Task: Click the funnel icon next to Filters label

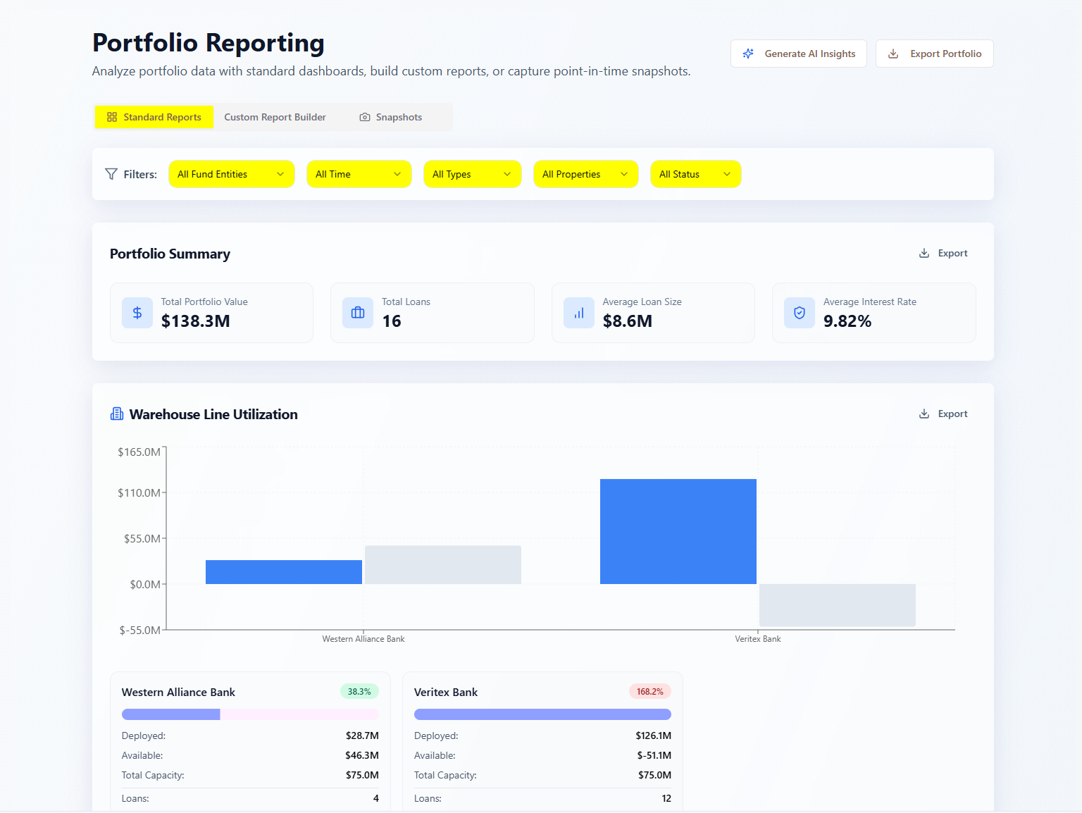Action: coord(111,173)
